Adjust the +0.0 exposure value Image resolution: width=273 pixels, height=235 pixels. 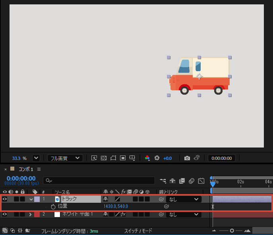pyautogui.click(x=167, y=158)
